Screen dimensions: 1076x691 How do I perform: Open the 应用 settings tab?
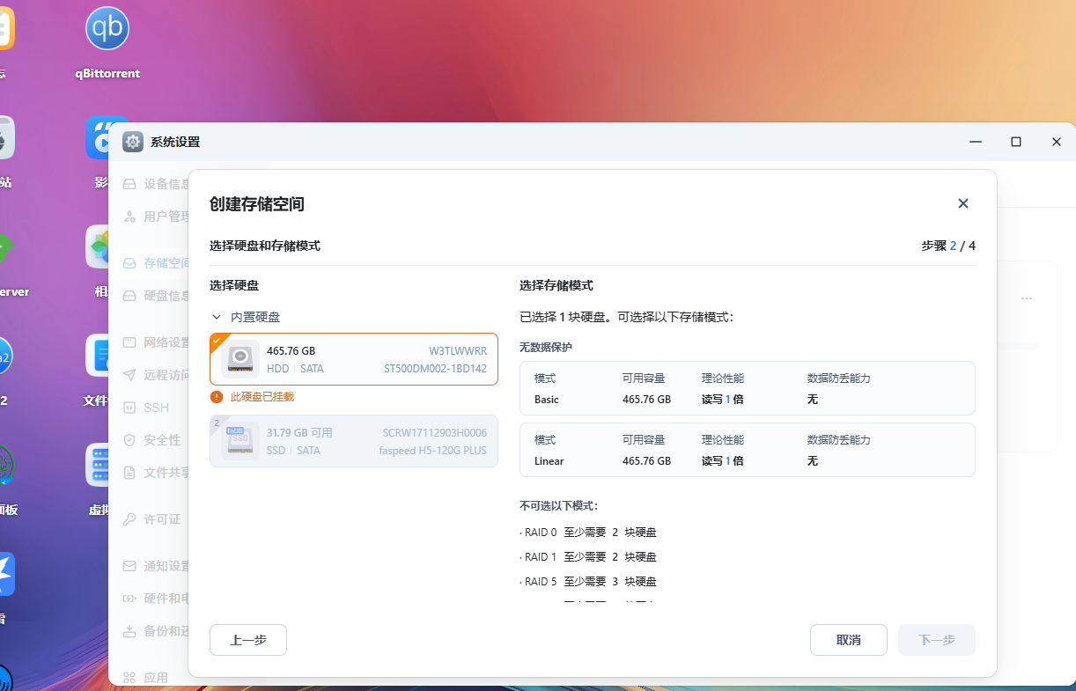pos(155,677)
